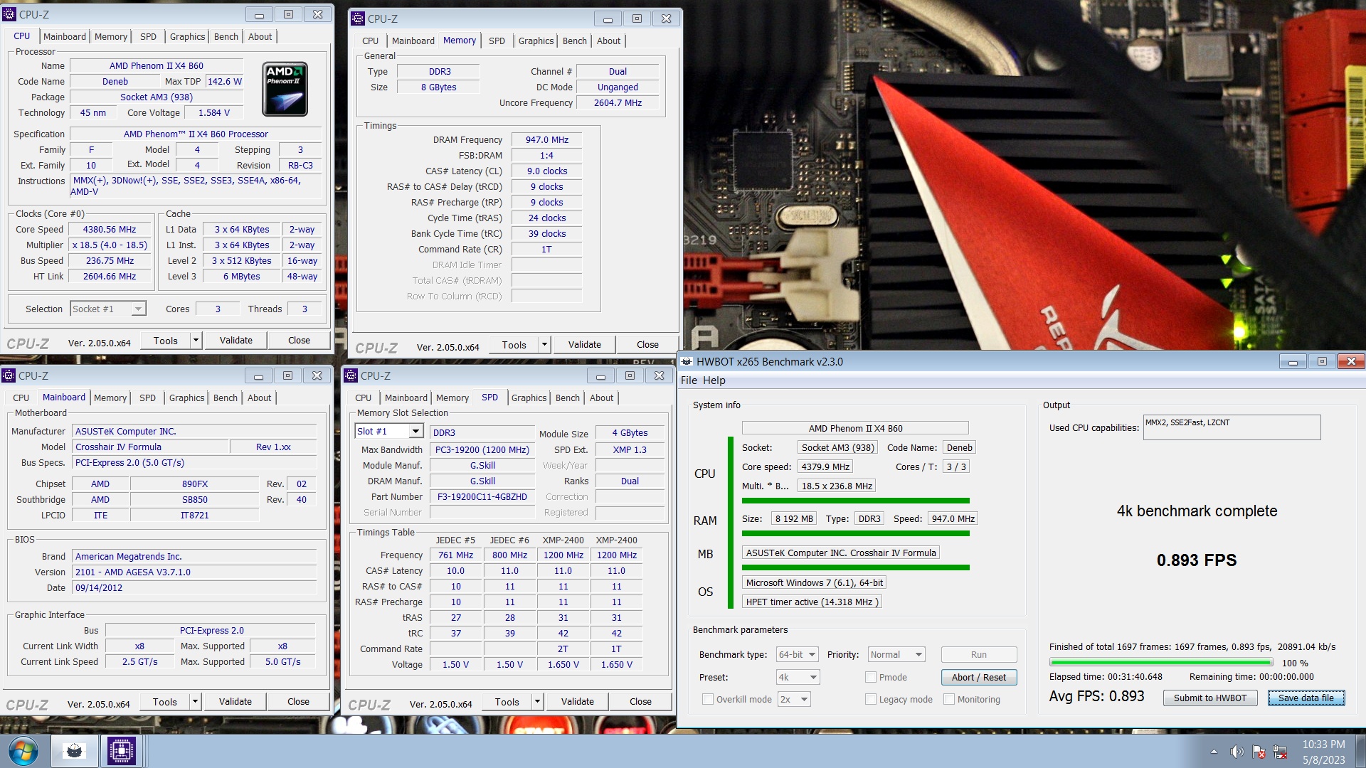
Task: Enable Overkill mode checkbox
Action: tap(707, 699)
